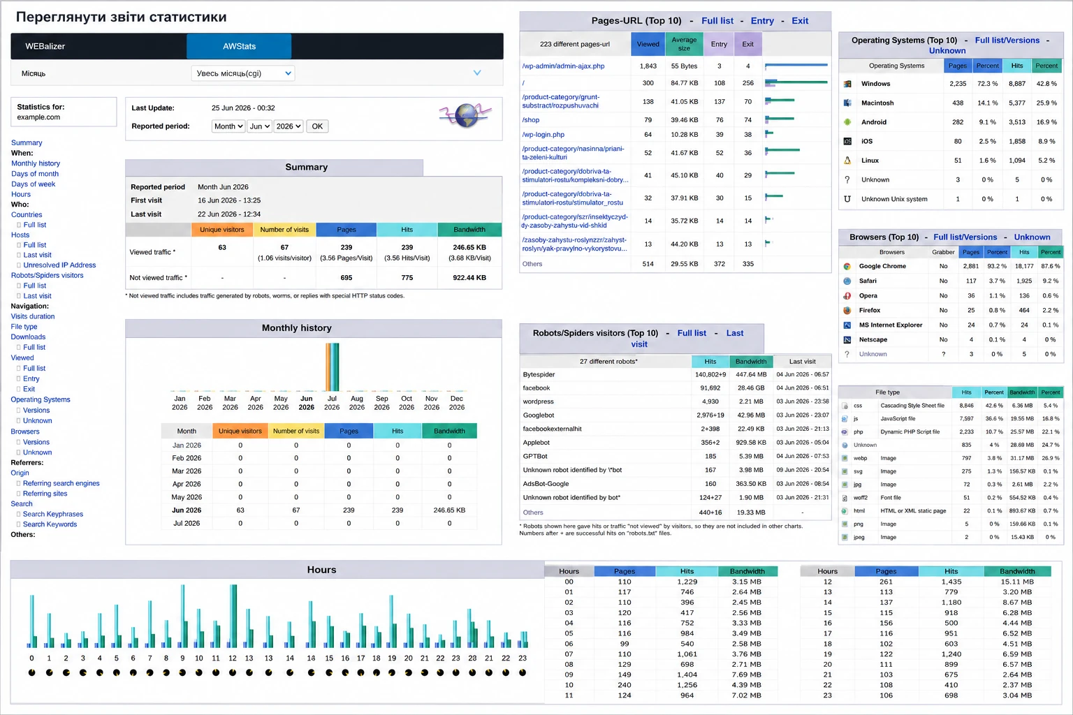Click the woff2 file type icon
This screenshot has height=715, width=1073.
[x=845, y=498]
